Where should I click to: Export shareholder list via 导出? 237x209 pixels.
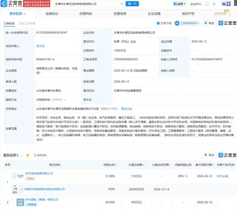[x=209, y=155]
